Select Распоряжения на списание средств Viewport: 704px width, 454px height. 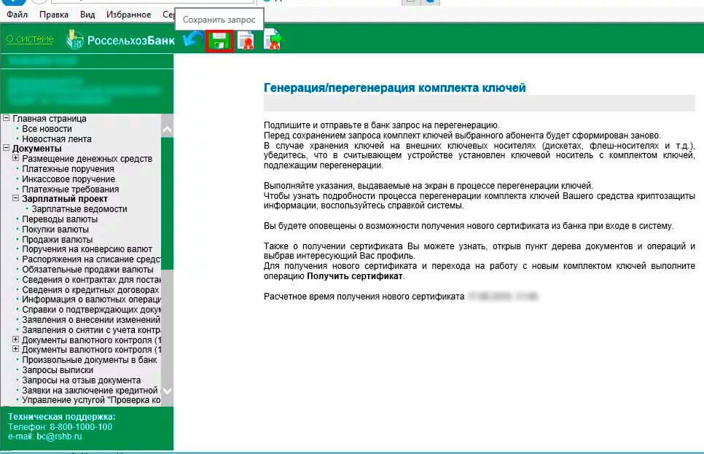(91, 259)
